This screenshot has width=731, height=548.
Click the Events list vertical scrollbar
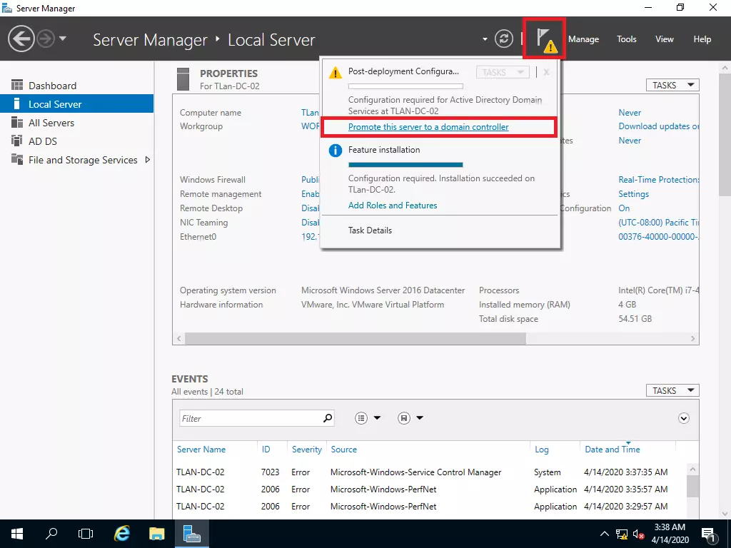click(692, 485)
